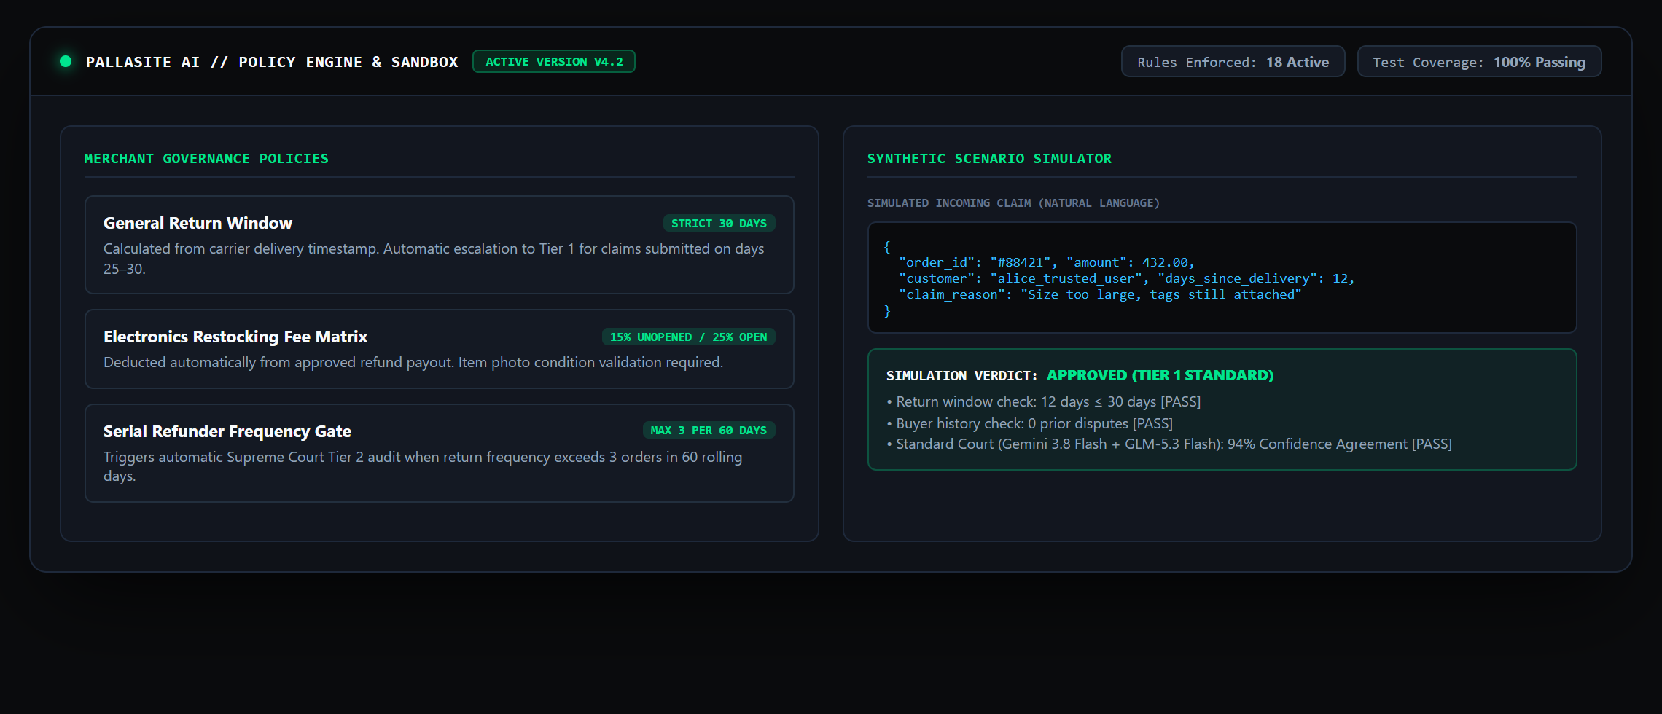This screenshot has width=1662, height=714.
Task: Select the carrier delivery timestamp description text
Action: pos(434,259)
